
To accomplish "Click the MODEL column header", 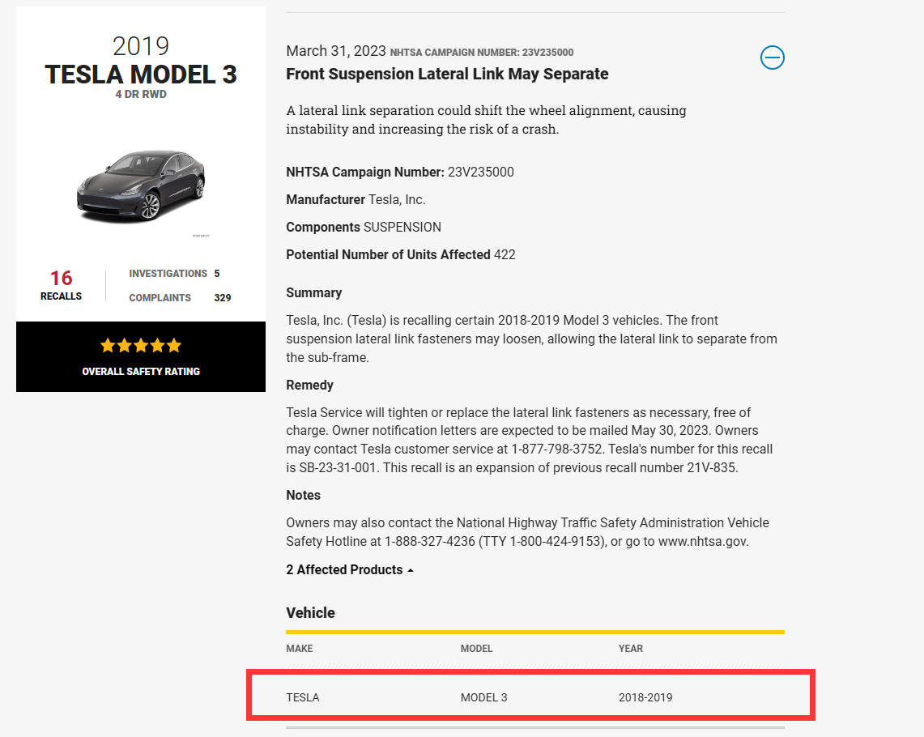I will [476, 649].
